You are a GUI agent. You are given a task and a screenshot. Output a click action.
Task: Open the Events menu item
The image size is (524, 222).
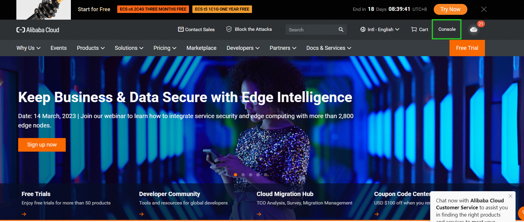tap(58, 48)
